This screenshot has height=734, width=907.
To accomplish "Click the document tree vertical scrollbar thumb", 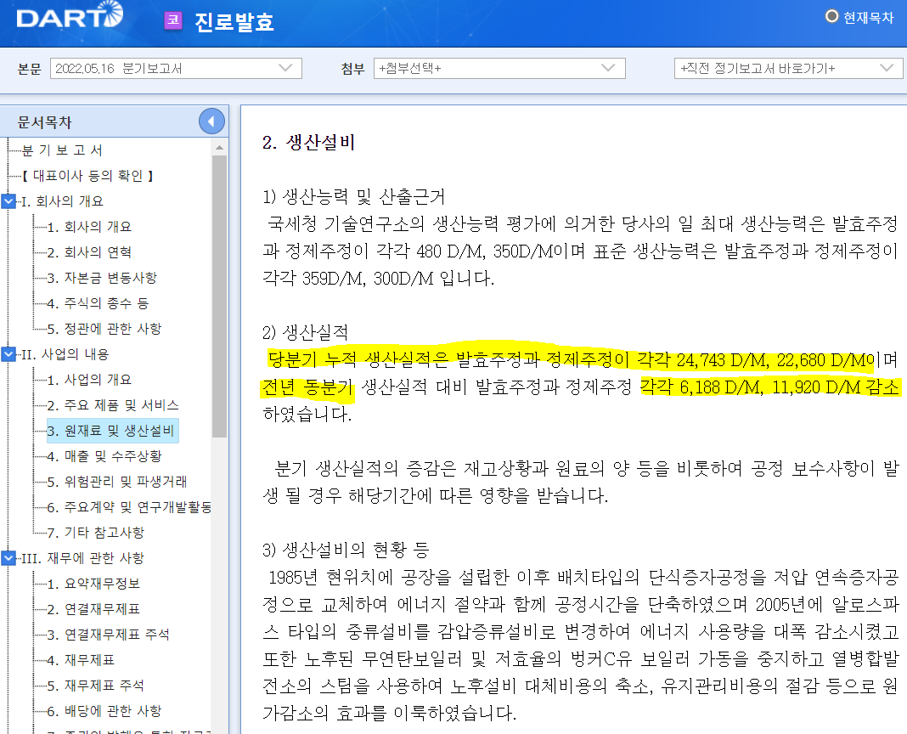I will (219, 296).
